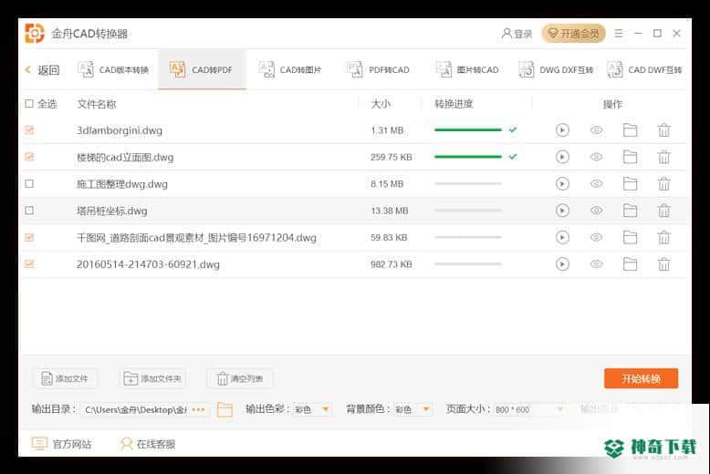710x474 pixels.
Task: Open folder icon for the 千图网 道路剖面 file
Action: pyautogui.click(x=630, y=237)
